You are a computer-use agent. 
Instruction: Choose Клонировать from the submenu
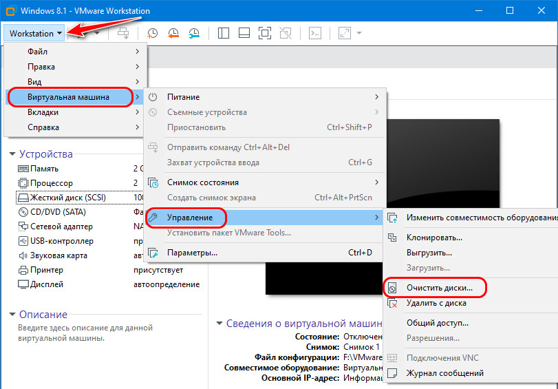coord(471,238)
